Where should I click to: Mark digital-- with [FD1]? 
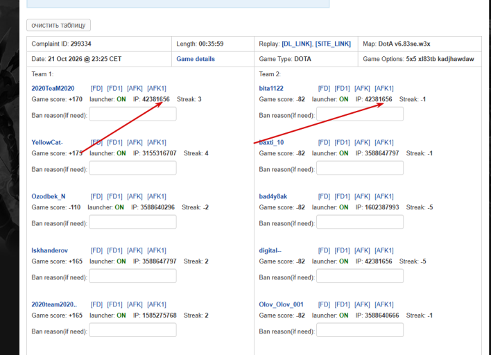(x=343, y=250)
